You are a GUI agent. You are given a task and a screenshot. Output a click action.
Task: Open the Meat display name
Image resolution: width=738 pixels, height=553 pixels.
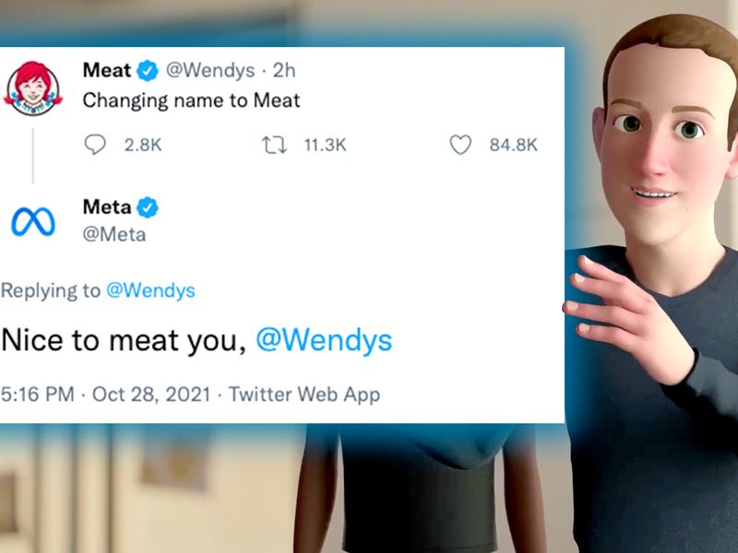pos(107,71)
